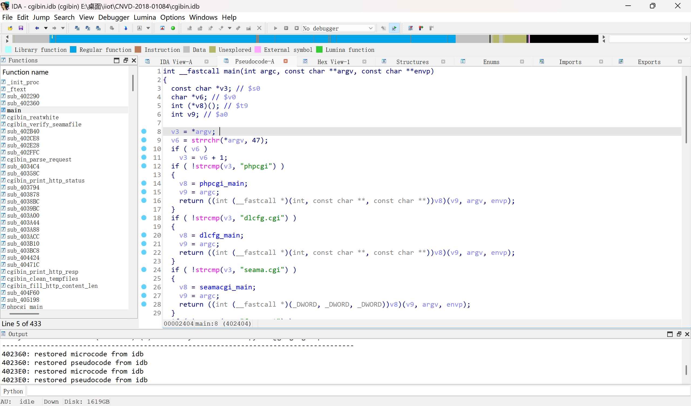Click the Save database floppy icon
The height and width of the screenshot is (406, 691).
click(x=21, y=28)
